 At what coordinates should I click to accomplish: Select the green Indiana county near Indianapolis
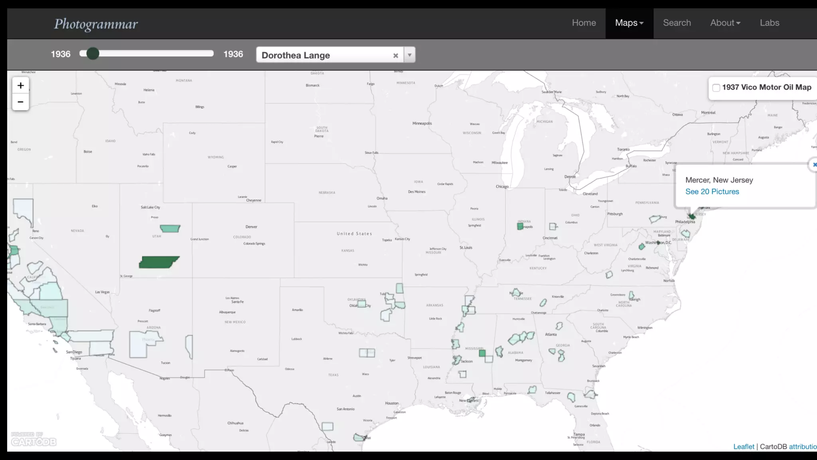click(520, 226)
